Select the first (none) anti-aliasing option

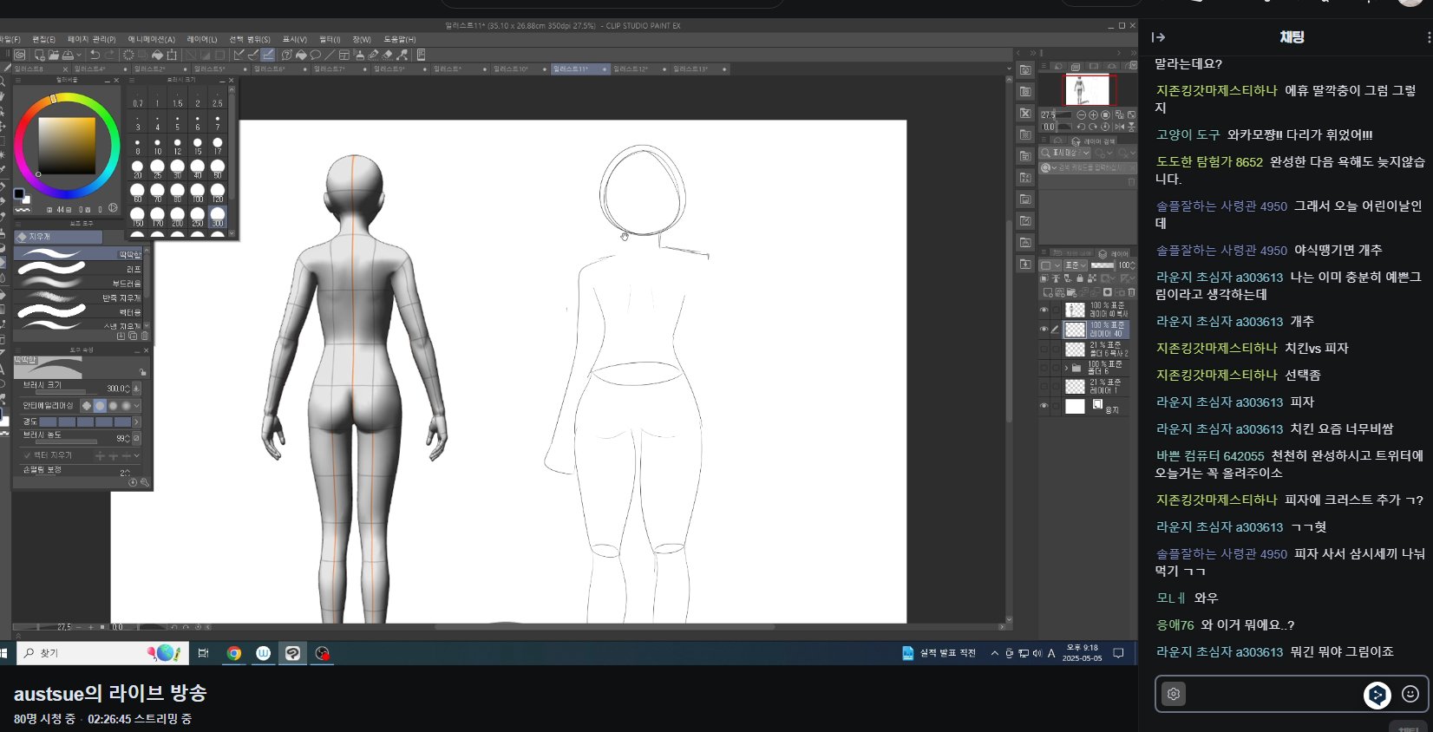[87, 406]
